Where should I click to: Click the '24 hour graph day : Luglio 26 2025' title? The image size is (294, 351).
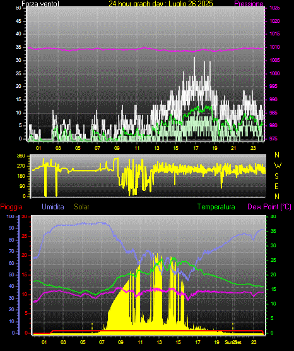[161, 4]
